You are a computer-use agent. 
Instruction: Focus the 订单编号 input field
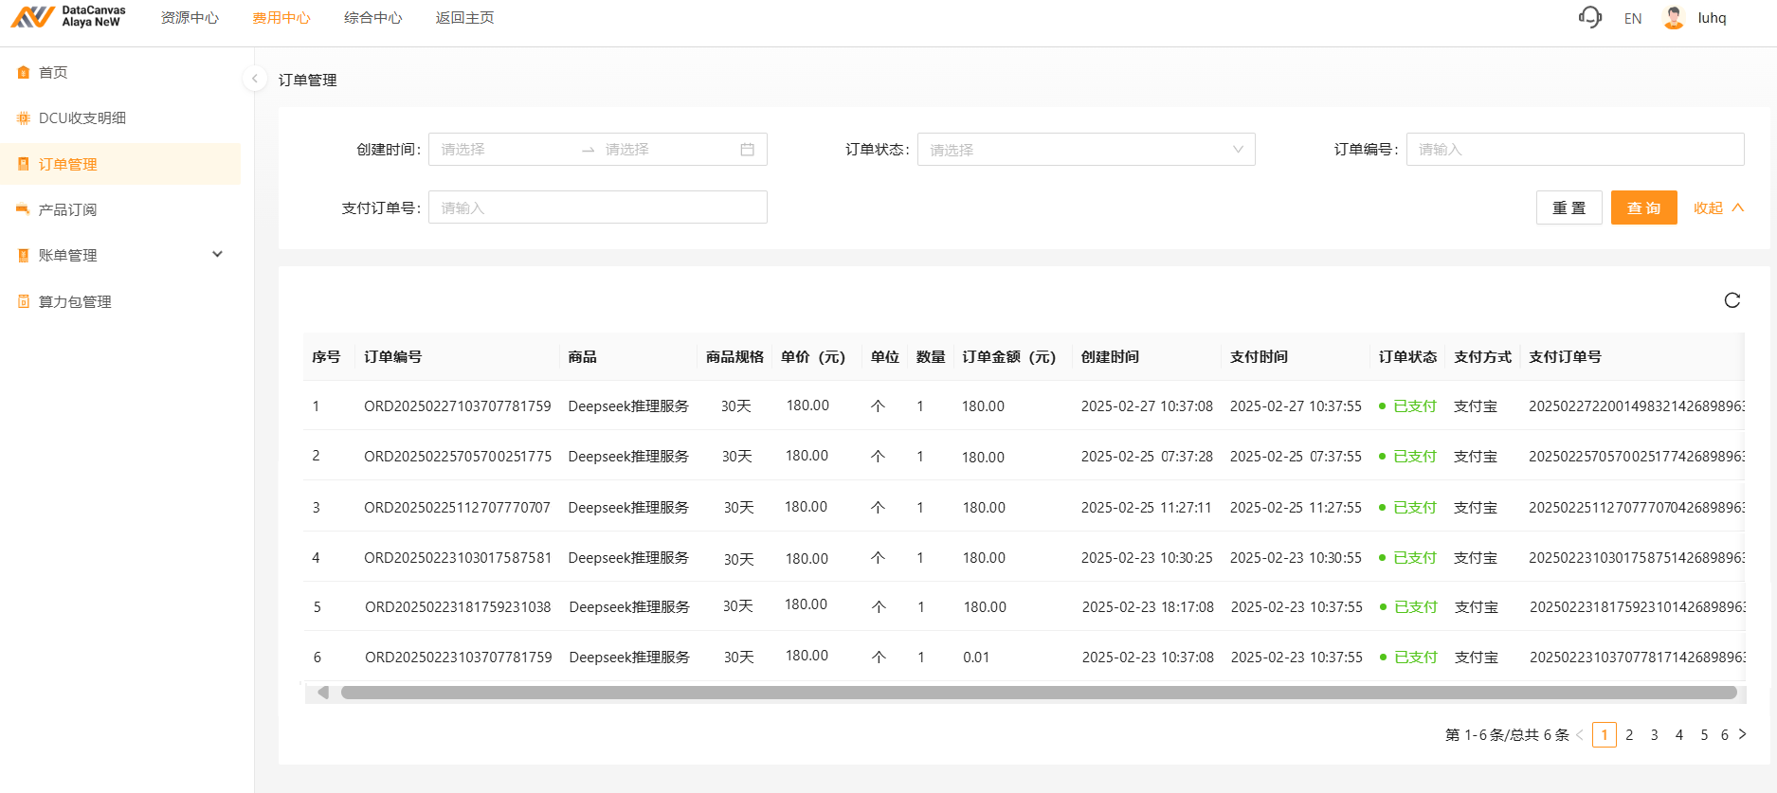1574,150
